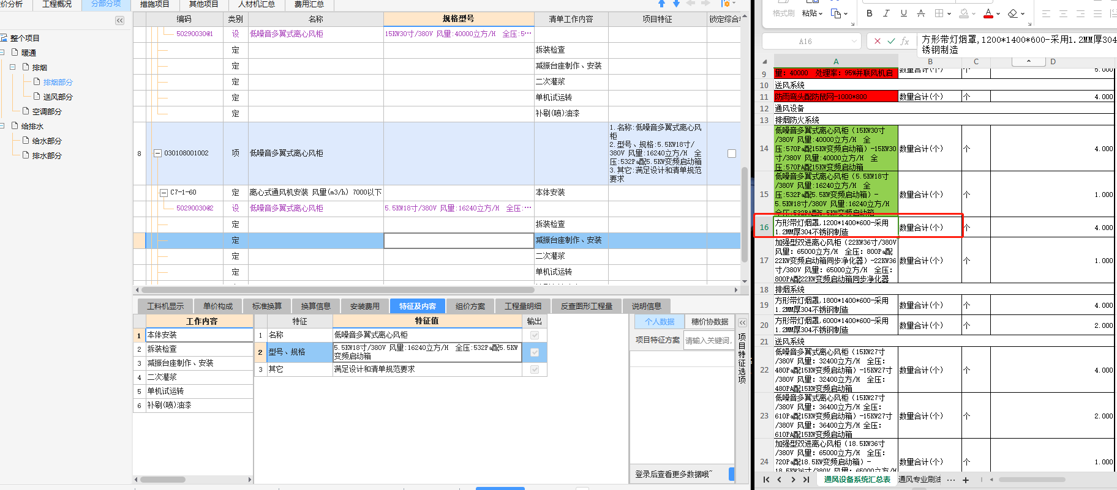Image resolution: width=1117 pixels, height=490 pixels.
Task: Select the 送风部分 tree item
Action: [58, 97]
